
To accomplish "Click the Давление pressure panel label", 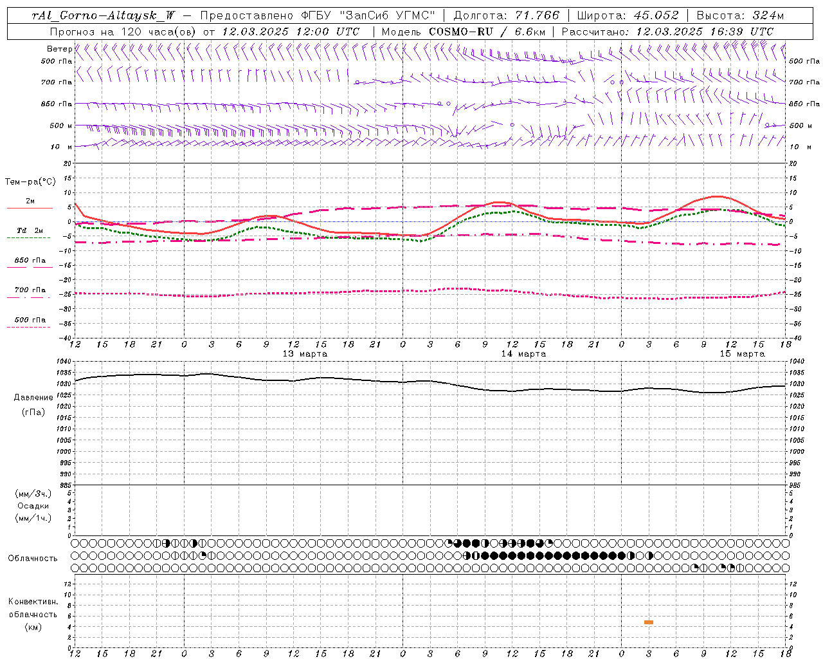I will point(33,398).
